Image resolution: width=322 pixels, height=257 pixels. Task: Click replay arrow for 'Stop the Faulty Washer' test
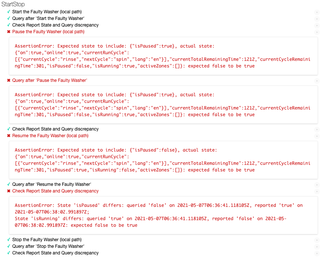(x=317, y=240)
